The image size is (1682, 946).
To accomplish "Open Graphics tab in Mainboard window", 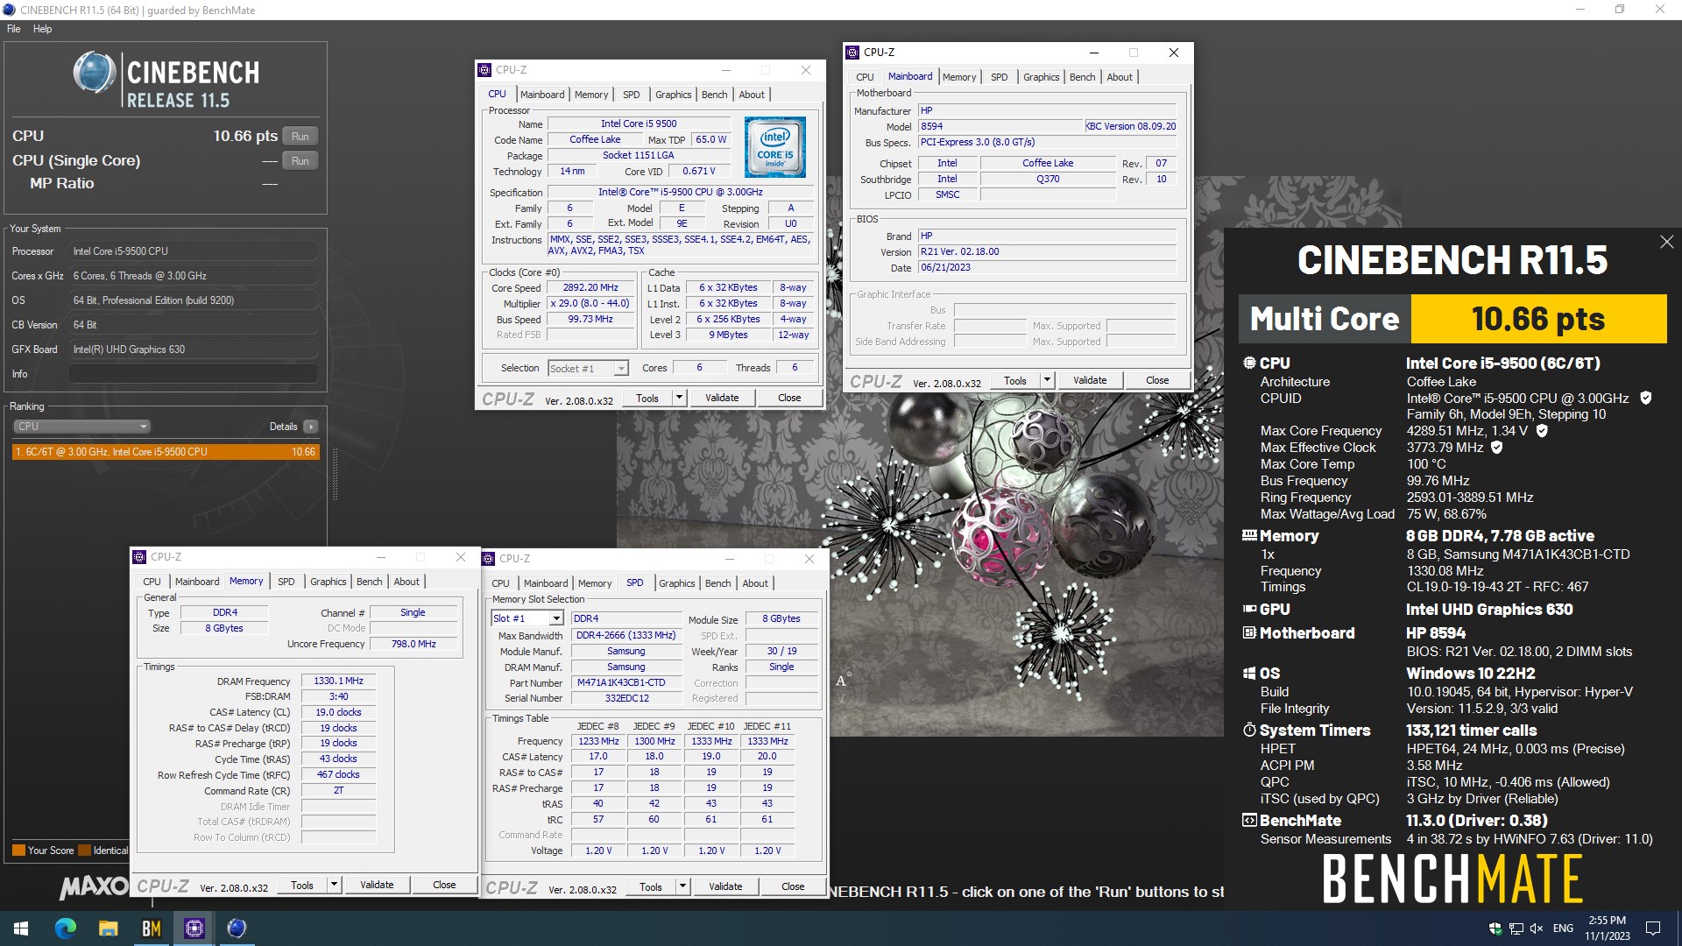I will pyautogui.click(x=1041, y=77).
